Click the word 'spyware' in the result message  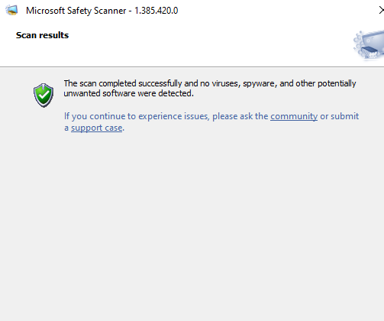point(260,84)
